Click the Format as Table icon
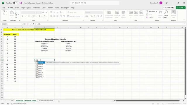 117,13
